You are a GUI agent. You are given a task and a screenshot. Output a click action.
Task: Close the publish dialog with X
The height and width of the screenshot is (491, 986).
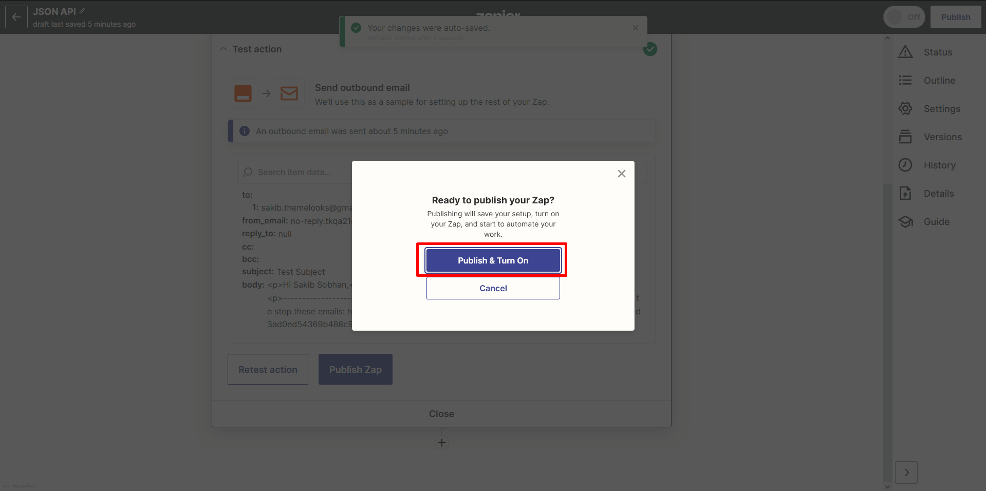621,174
